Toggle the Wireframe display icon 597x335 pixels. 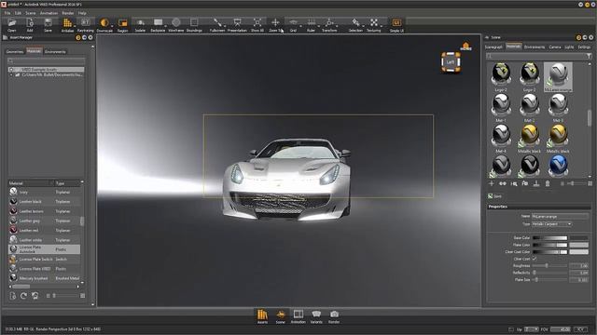[176, 22]
